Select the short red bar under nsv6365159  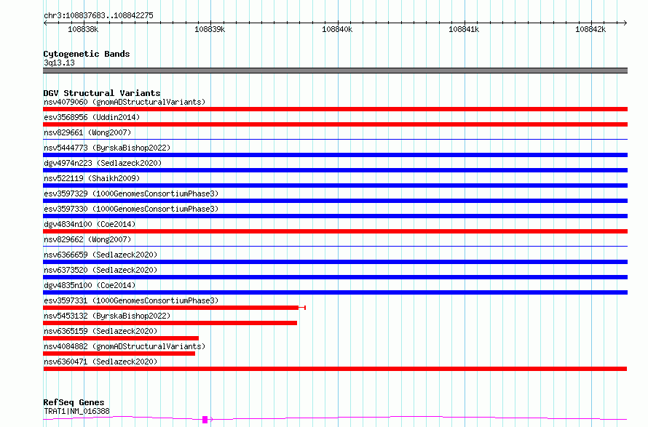pyautogui.click(x=121, y=338)
